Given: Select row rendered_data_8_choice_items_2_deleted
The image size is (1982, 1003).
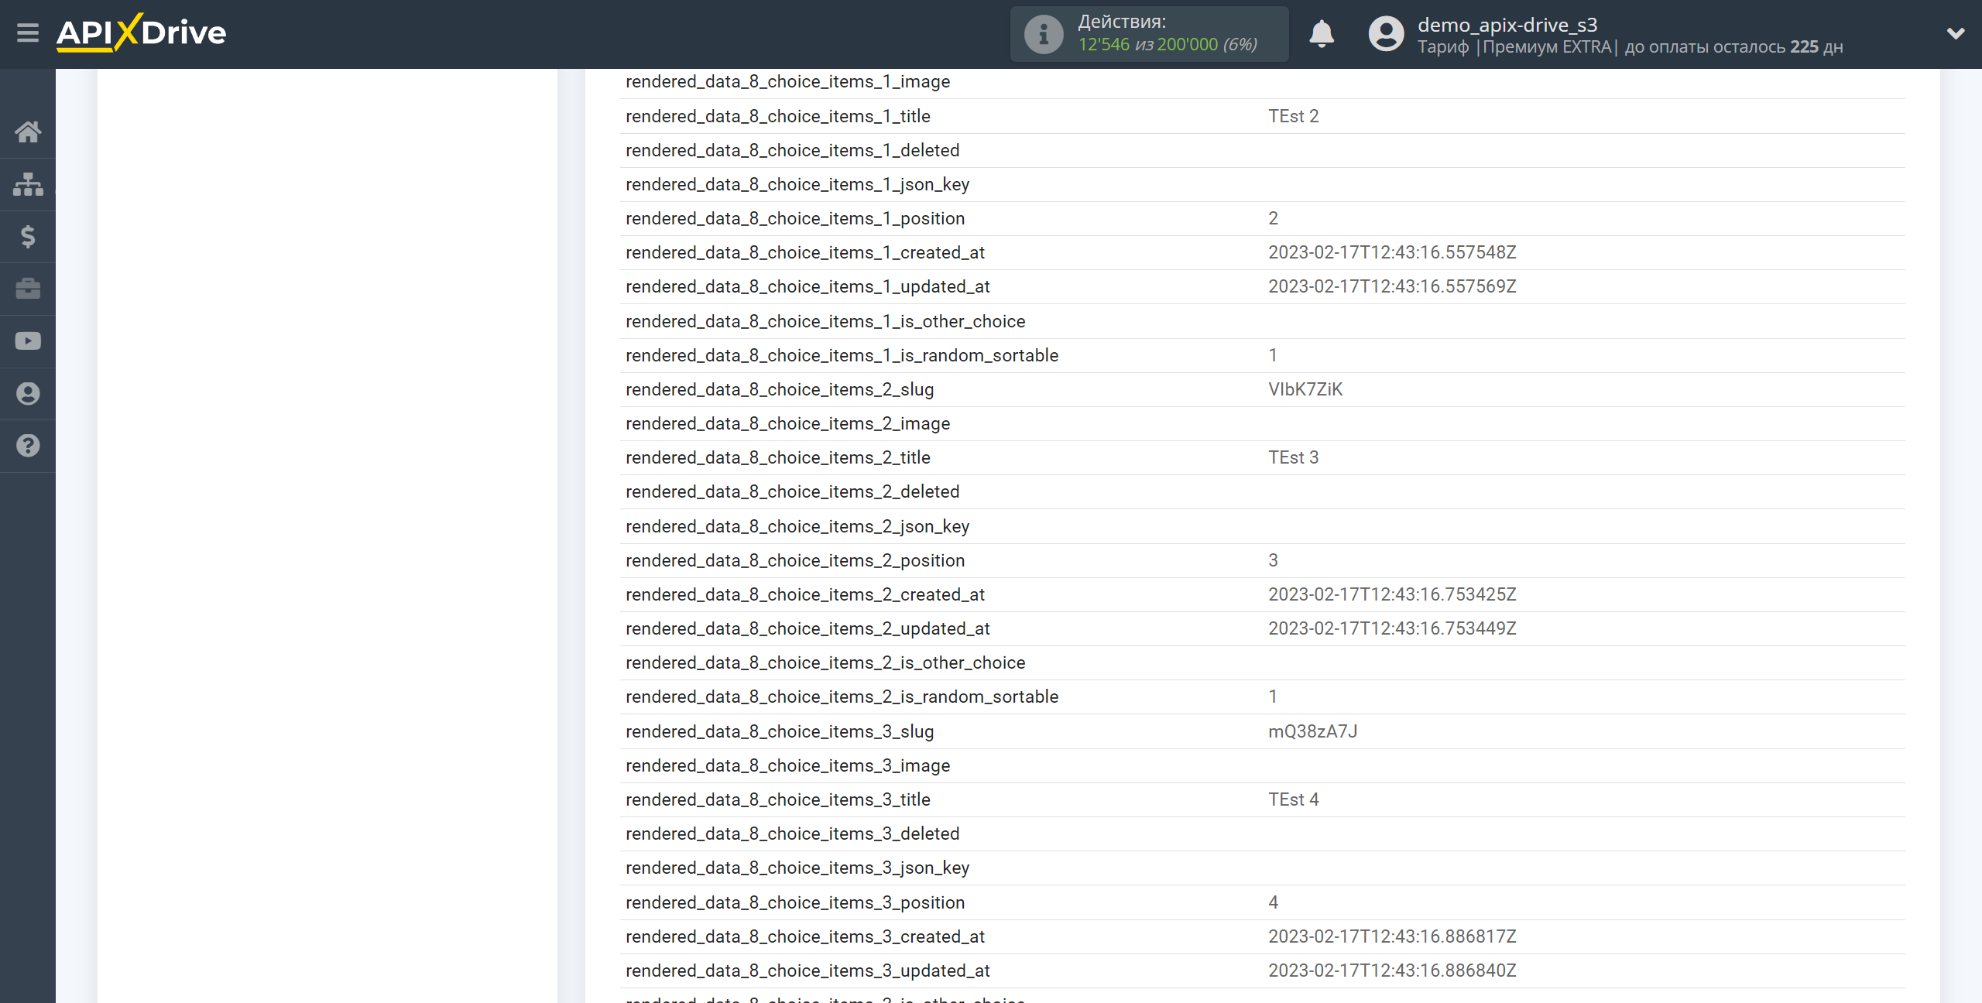Looking at the screenshot, I should click(x=1262, y=491).
